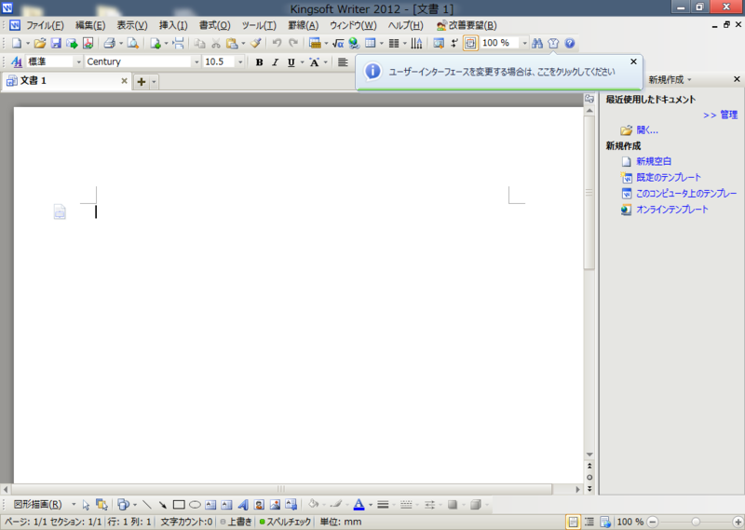Save the document with the floppy icon
Screen dimensions: 745x530
[x=56, y=43]
